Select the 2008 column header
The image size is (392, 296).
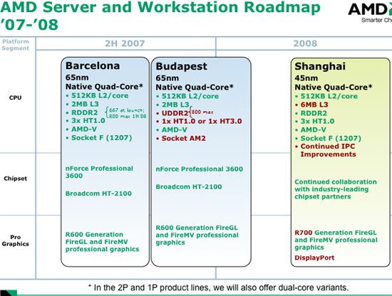pos(305,43)
